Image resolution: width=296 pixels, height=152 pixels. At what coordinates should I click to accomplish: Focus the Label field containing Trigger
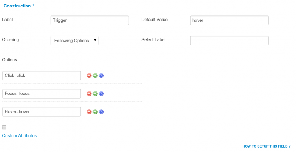point(90,20)
